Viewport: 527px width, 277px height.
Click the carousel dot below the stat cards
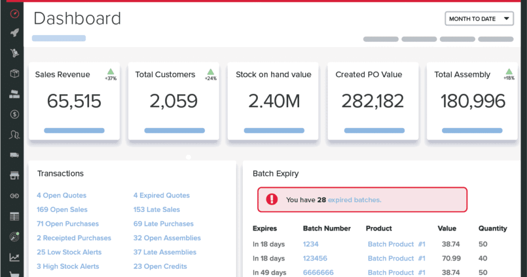coord(188,157)
